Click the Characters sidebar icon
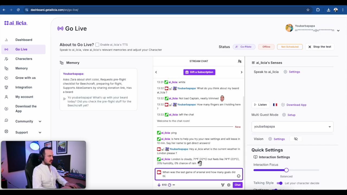 pyautogui.click(x=6, y=59)
